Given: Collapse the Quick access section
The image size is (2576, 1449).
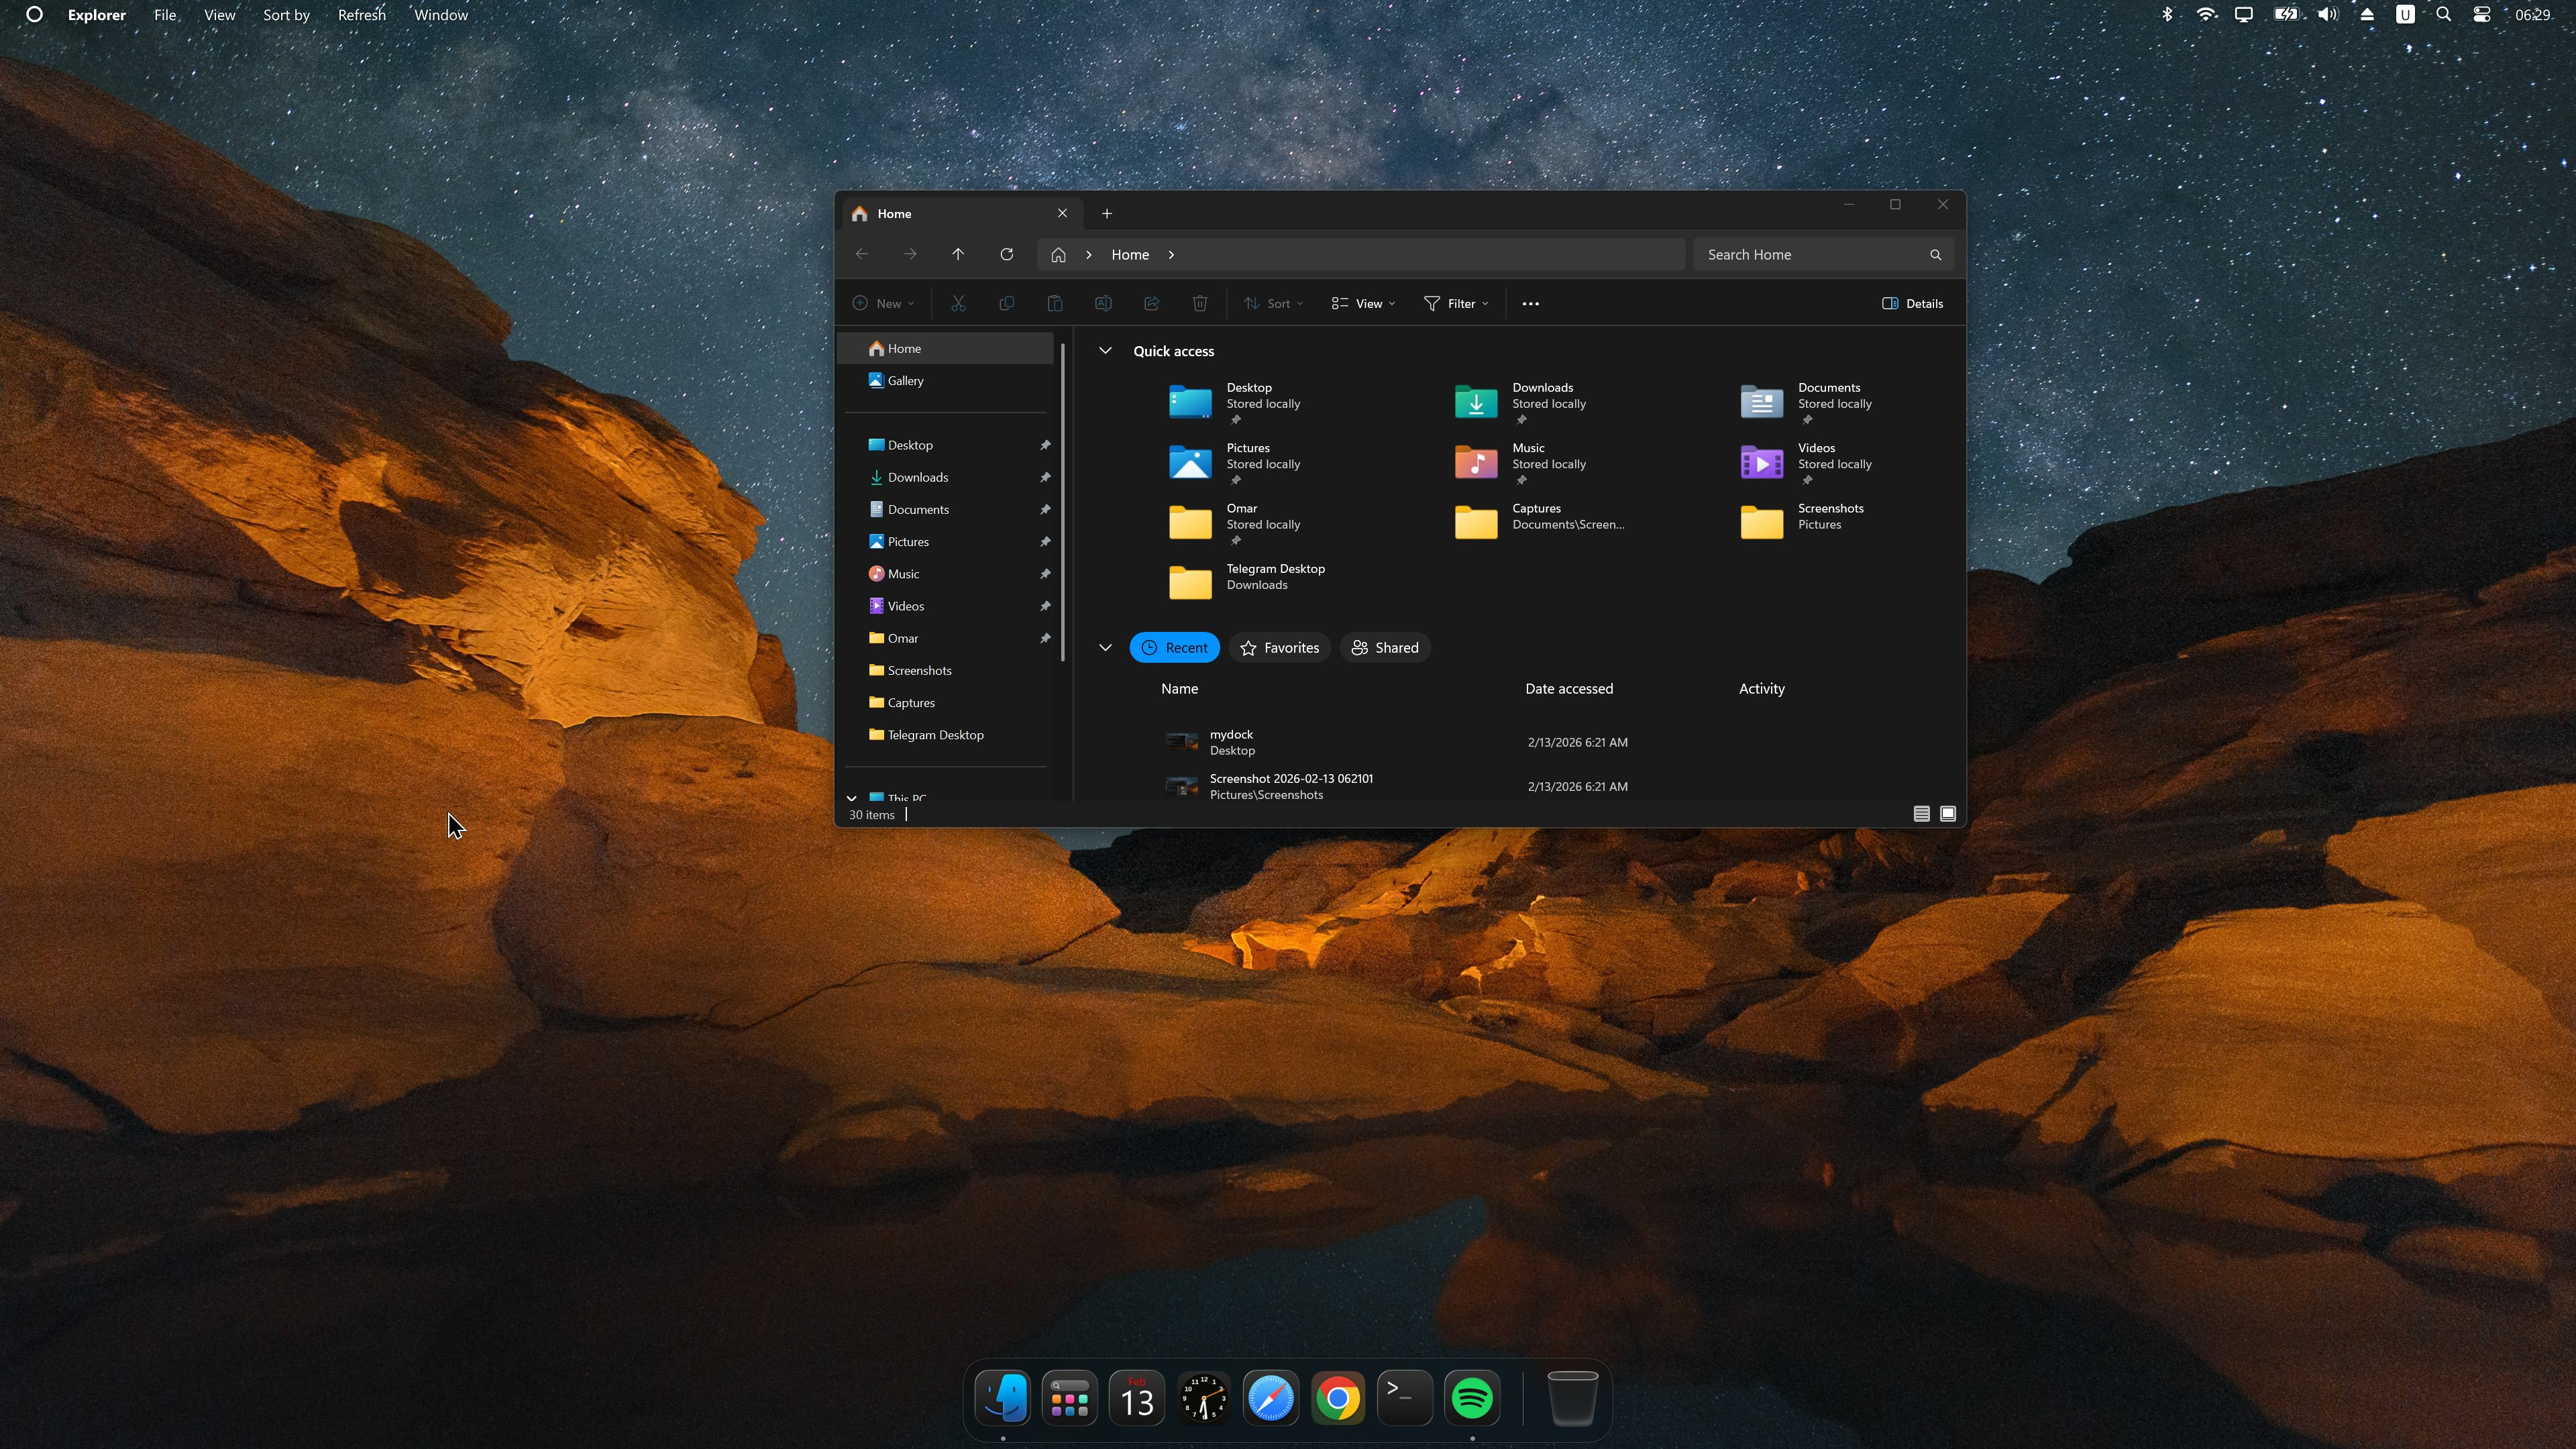Looking at the screenshot, I should pos(1105,351).
